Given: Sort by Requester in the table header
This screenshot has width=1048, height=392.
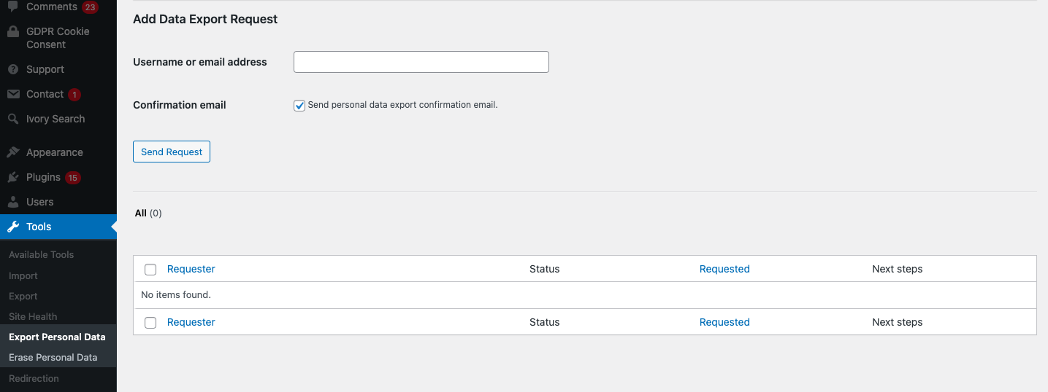Looking at the screenshot, I should (191, 269).
